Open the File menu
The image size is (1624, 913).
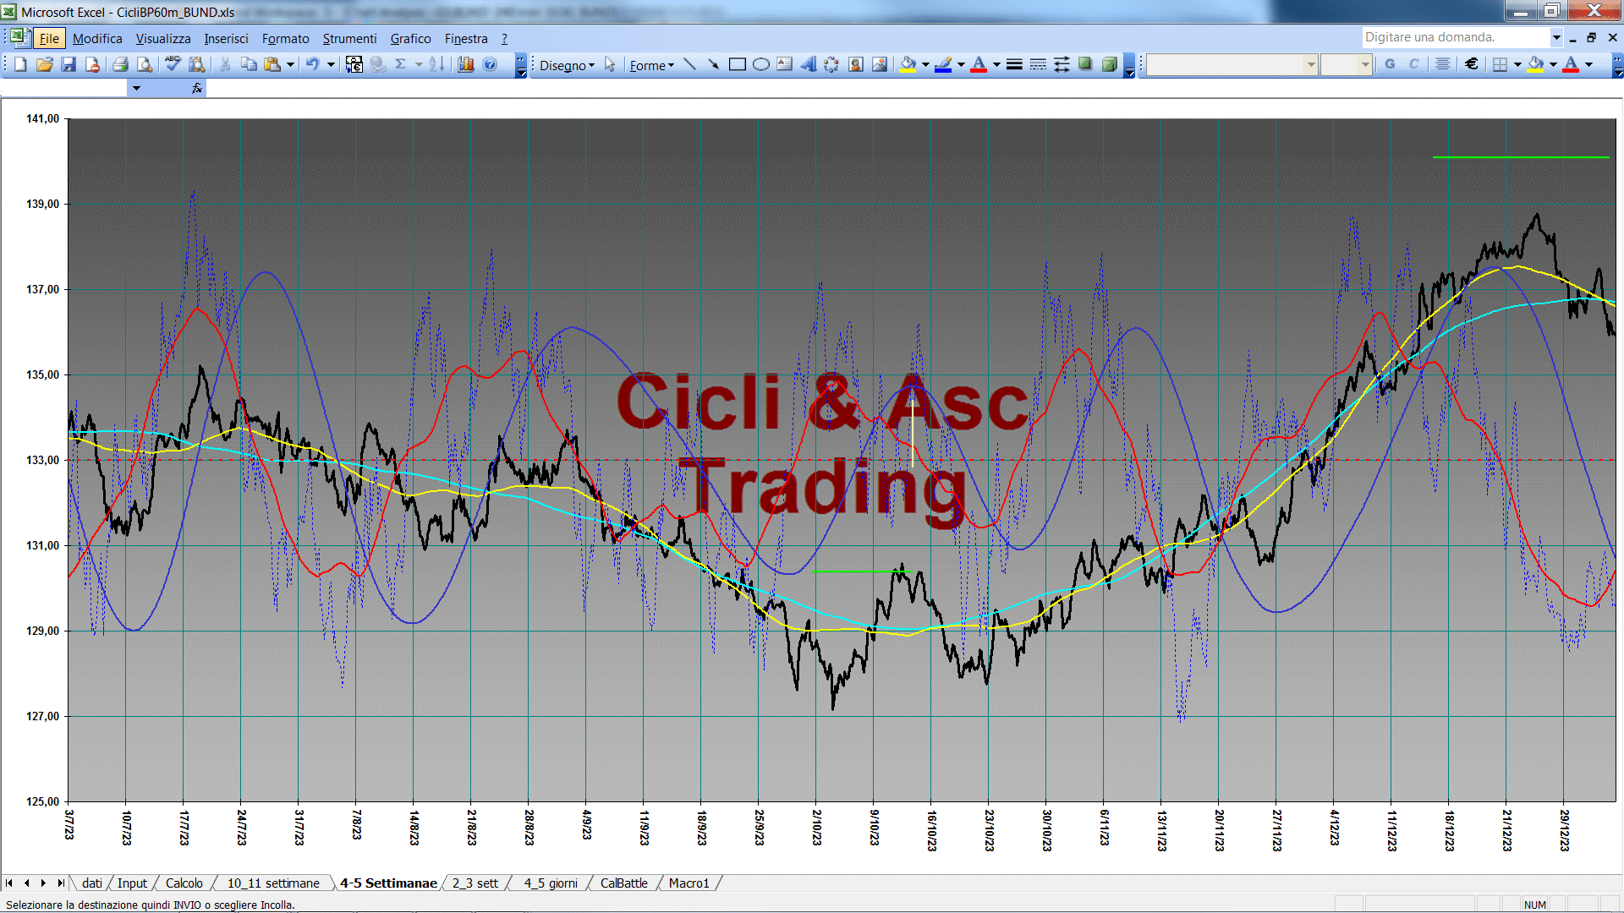49,38
